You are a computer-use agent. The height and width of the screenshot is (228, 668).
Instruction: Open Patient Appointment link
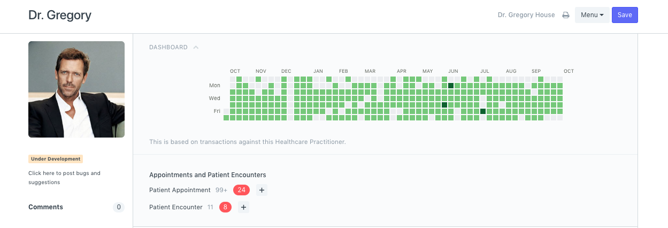180,190
